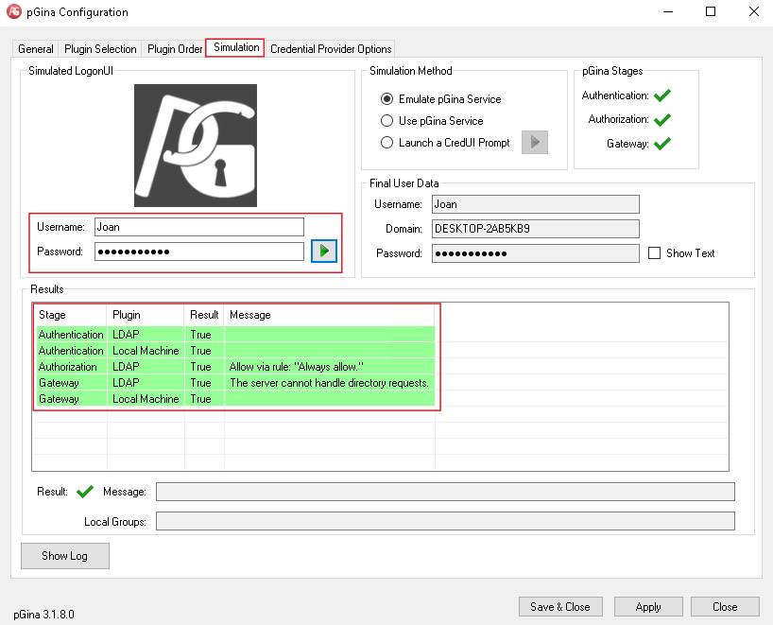Click the pGina title bar app icon

tap(14, 12)
